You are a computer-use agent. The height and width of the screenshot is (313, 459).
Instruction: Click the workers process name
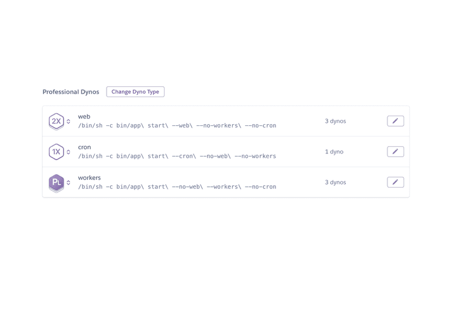(89, 177)
